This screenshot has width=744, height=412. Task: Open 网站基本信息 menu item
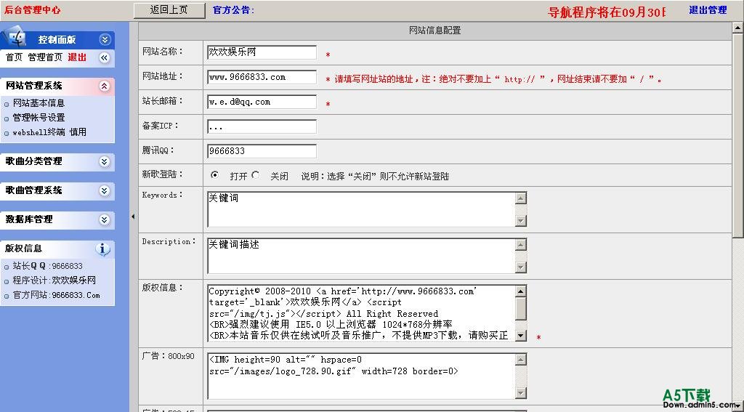point(39,103)
